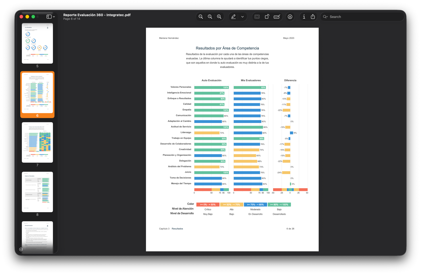The width and height of the screenshot is (421, 275).
Task: Jump to page 7 thumbnail
Action: 37,142
